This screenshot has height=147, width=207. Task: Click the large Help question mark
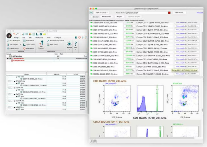[x=76, y=44]
